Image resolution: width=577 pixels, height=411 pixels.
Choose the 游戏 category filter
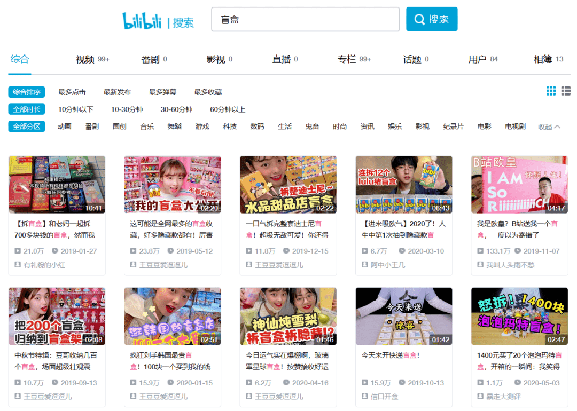[202, 126]
